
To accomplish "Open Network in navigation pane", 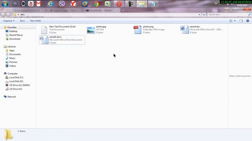I will click(11, 97).
